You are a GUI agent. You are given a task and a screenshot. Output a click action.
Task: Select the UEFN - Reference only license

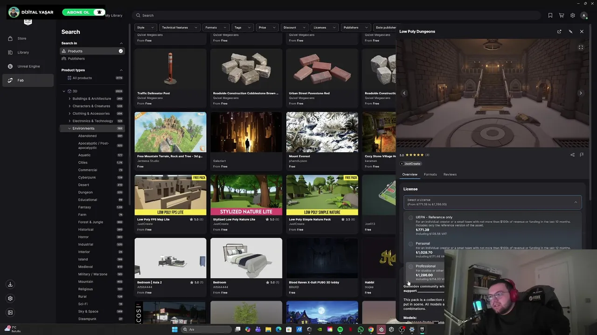click(x=492, y=226)
